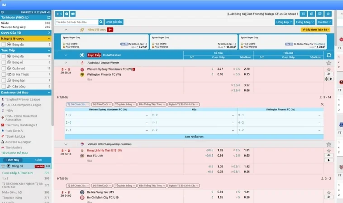The width and height of the screenshot is (343, 203).
Task: Click the Chọn giải đấu button
Action: 114,22
